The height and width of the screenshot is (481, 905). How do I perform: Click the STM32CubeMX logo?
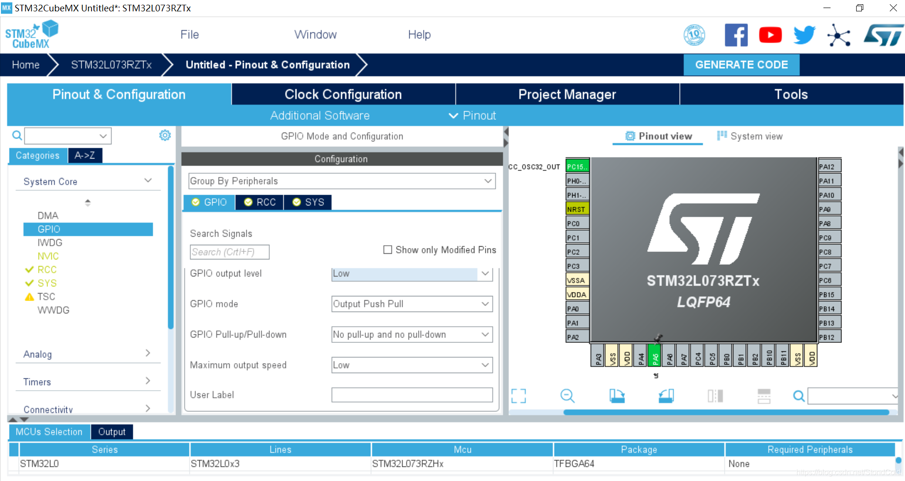32,35
